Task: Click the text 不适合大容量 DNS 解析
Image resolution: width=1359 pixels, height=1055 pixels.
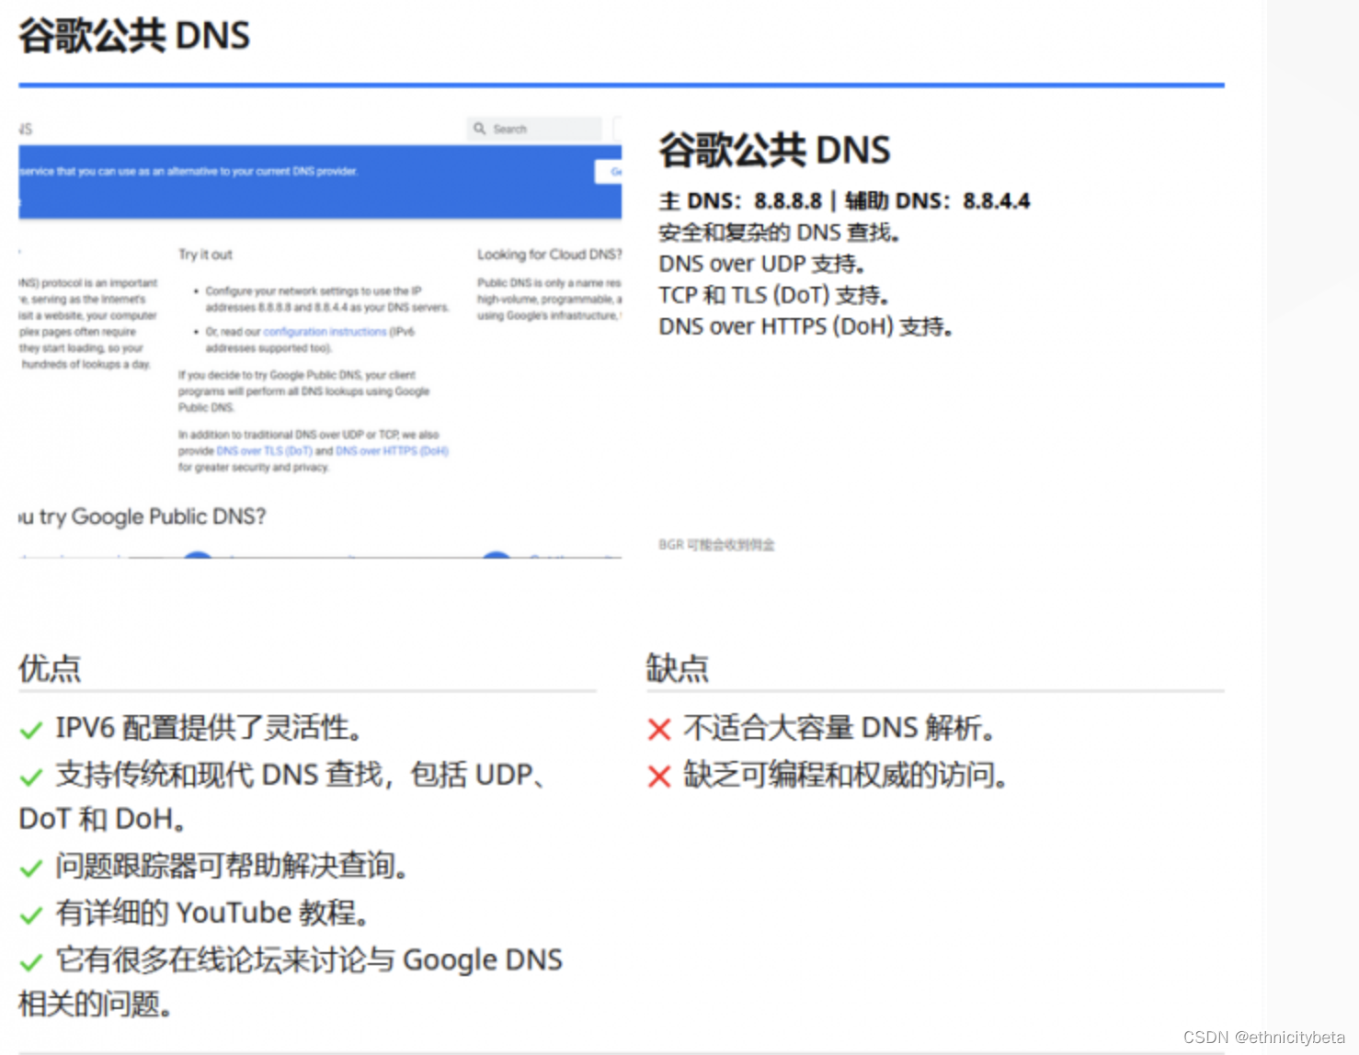Action: coord(839,728)
